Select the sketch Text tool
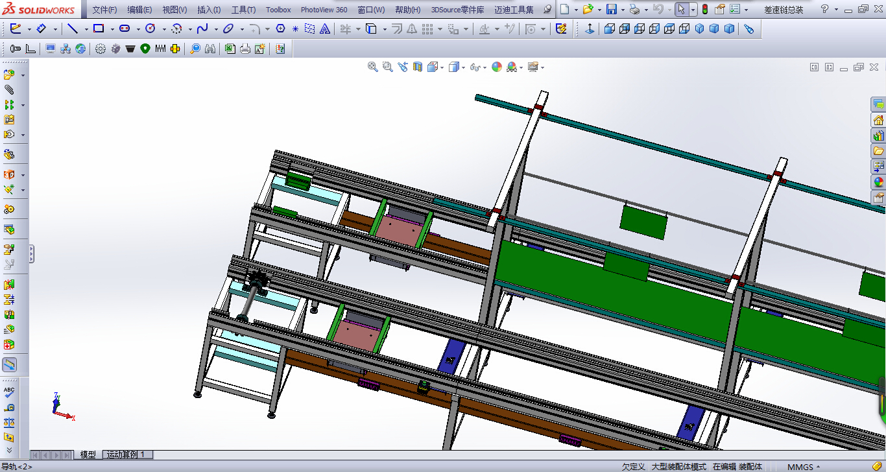The image size is (886, 472). (x=325, y=29)
